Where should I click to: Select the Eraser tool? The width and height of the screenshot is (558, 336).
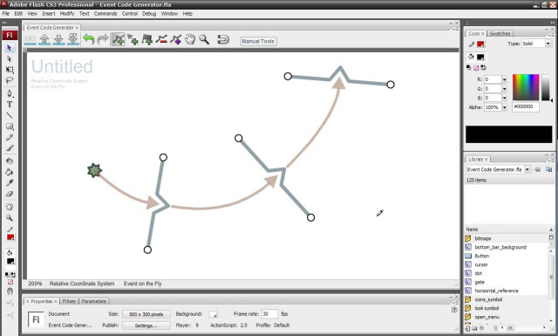(x=10, y=195)
